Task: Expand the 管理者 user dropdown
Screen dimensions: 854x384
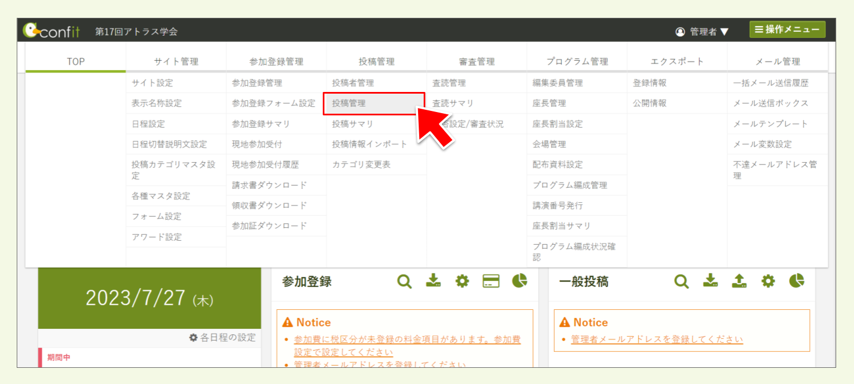Action: (x=702, y=32)
